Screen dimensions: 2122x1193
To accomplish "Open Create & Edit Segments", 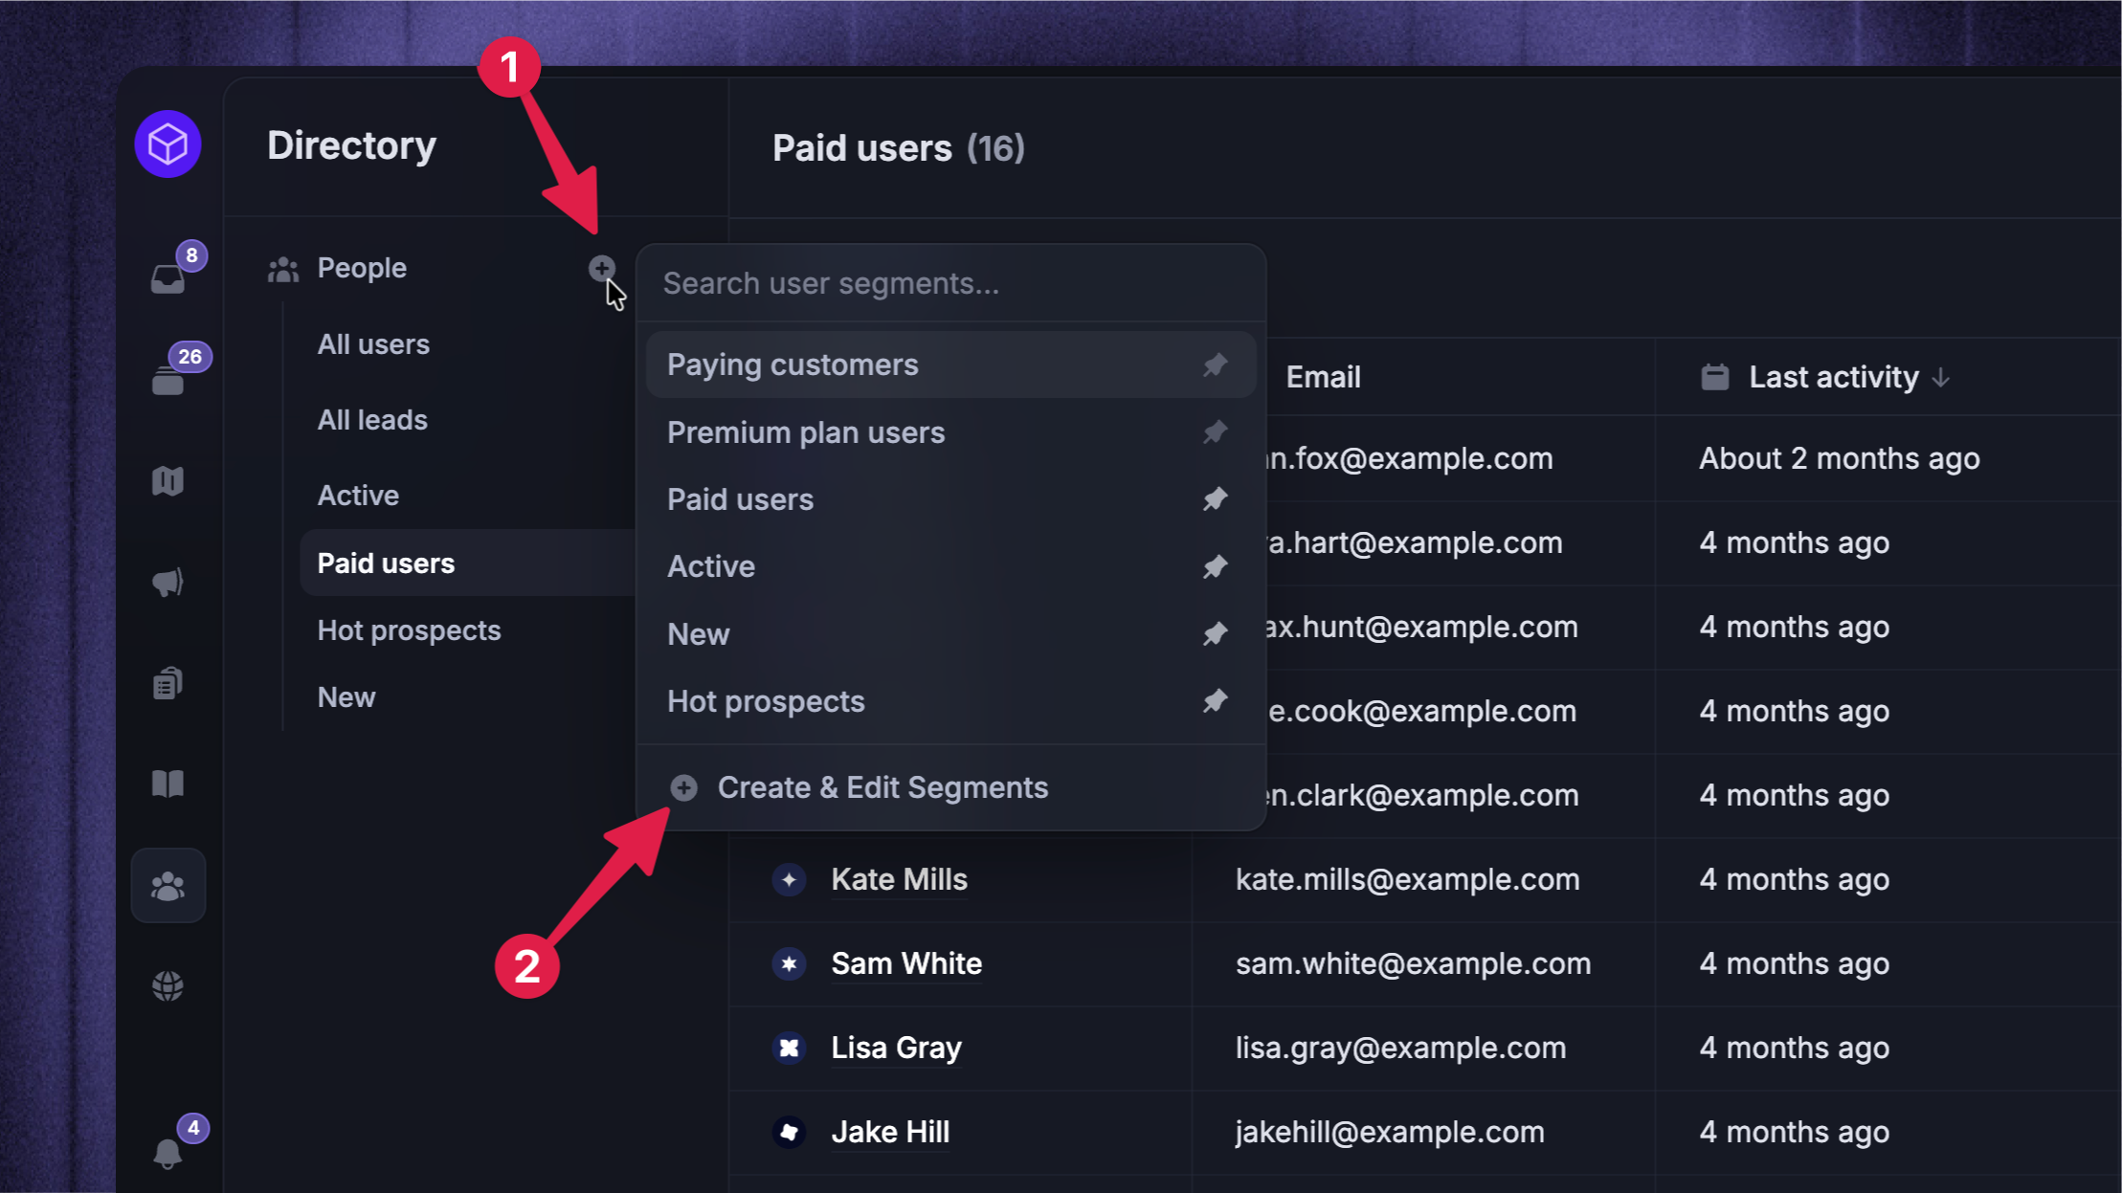I will (950, 787).
